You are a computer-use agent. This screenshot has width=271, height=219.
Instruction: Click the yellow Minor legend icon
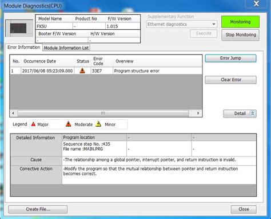click(x=98, y=124)
